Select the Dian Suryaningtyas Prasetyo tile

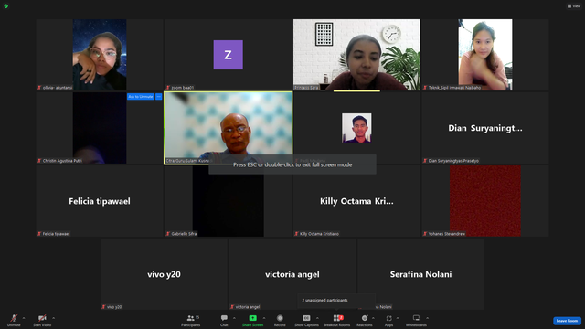tap(485, 128)
